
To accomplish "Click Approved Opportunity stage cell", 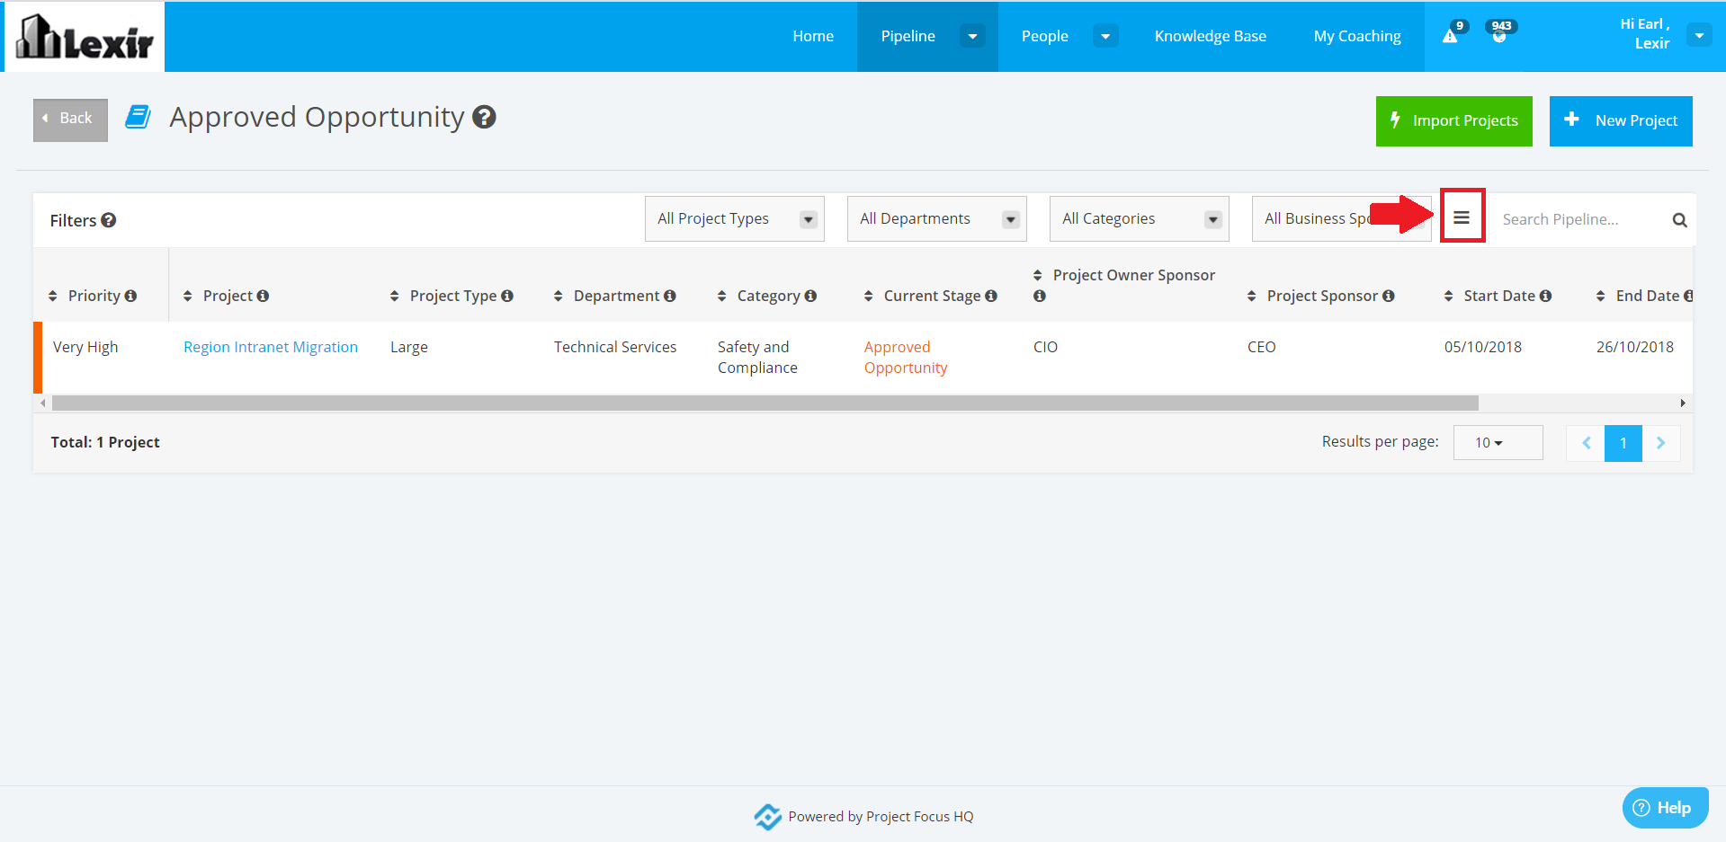I will click(x=906, y=357).
